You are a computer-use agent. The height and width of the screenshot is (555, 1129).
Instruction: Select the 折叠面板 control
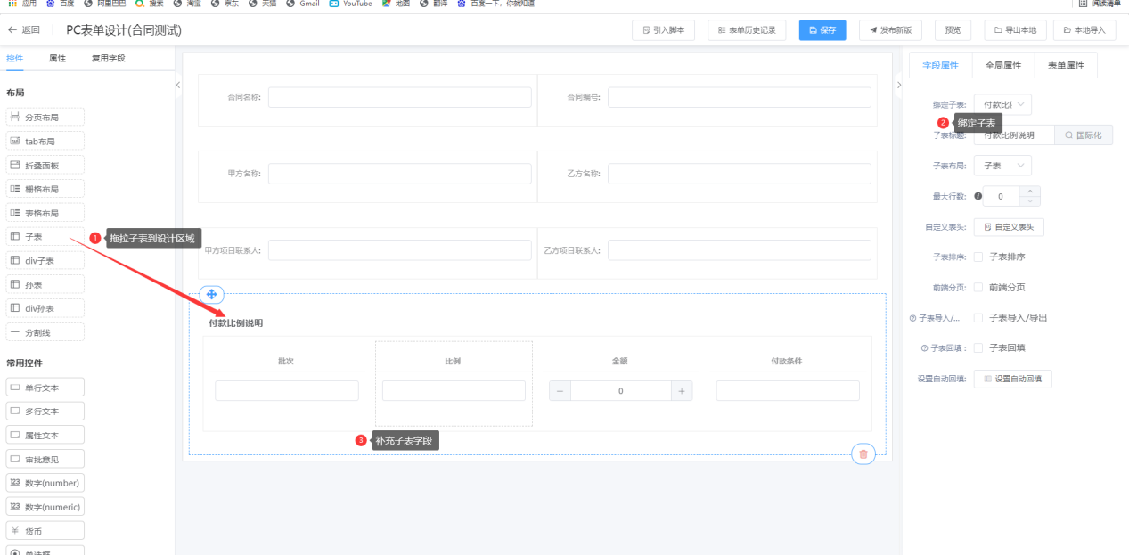[45, 165]
